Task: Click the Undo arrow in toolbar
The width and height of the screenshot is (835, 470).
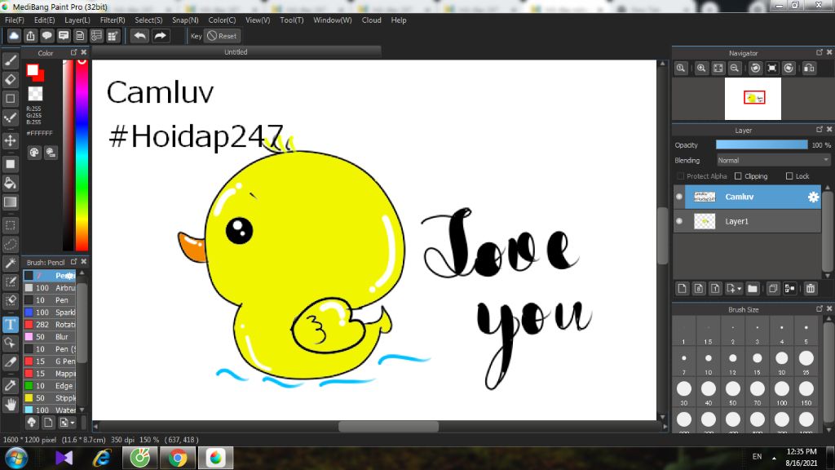Action: point(140,36)
